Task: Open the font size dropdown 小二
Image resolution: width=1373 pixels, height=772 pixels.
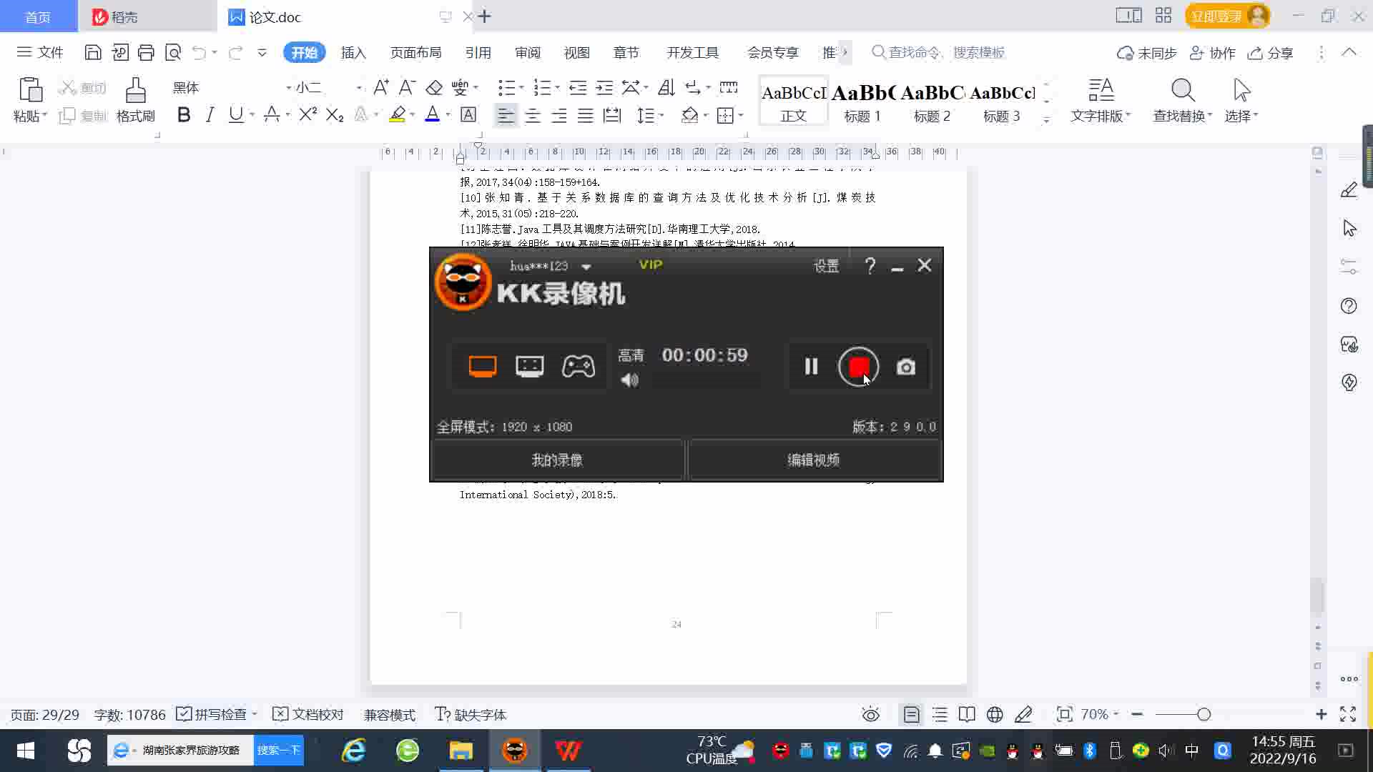Action: [358, 88]
